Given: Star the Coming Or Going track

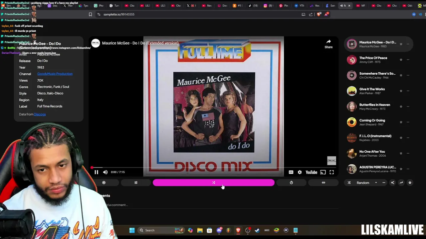Looking at the screenshot, I should coord(401,122).
